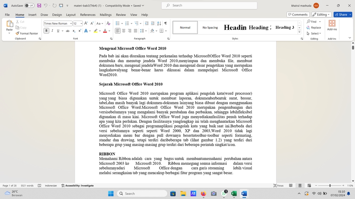The width and height of the screenshot is (355, 199).
Task: Expand the styles gallery
Action: click(x=299, y=32)
